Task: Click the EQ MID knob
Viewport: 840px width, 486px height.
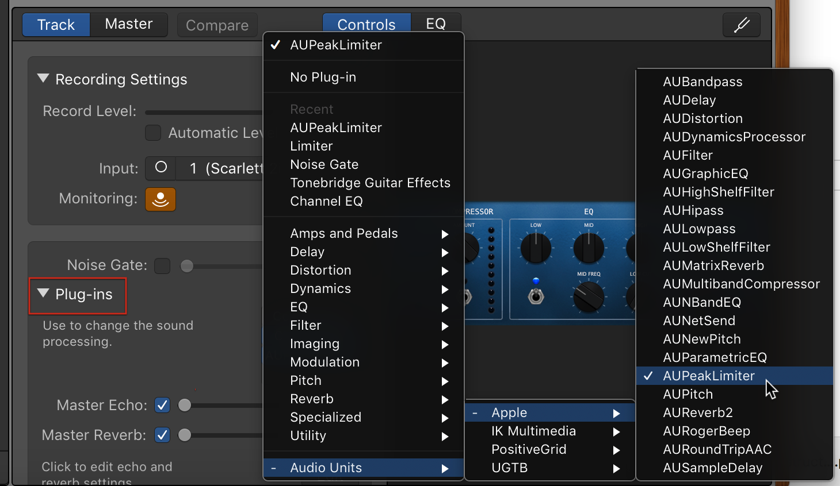Action: [589, 248]
